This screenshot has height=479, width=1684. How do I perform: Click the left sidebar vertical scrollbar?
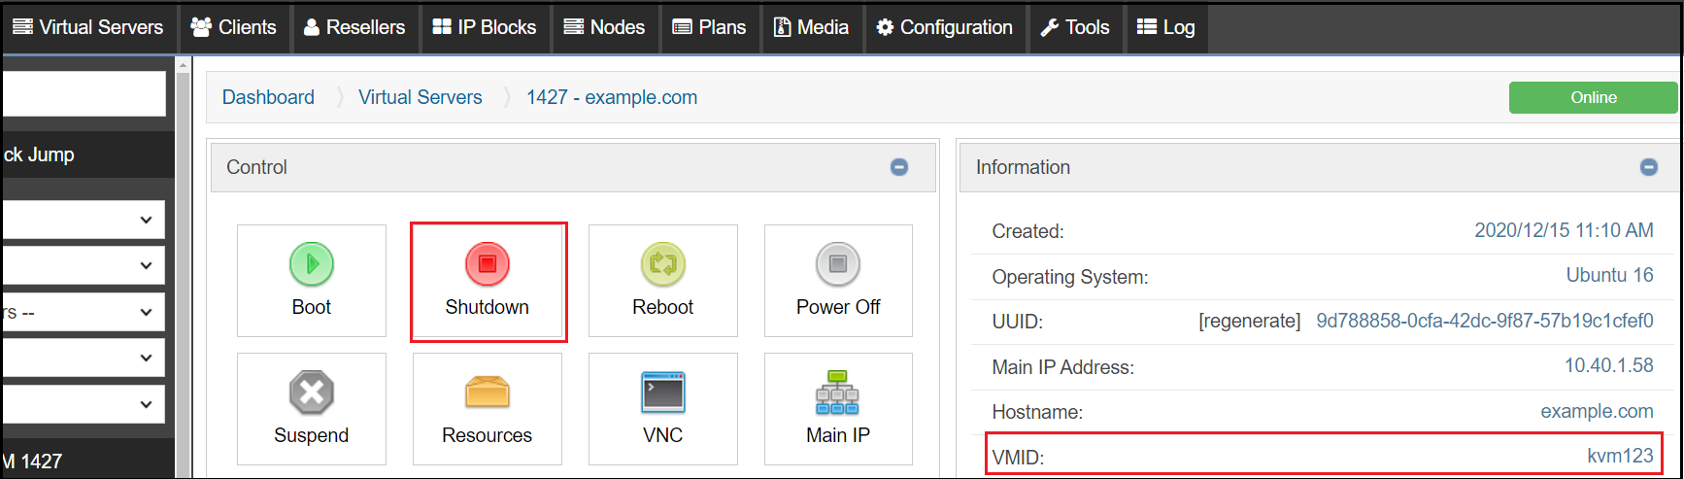click(x=183, y=272)
